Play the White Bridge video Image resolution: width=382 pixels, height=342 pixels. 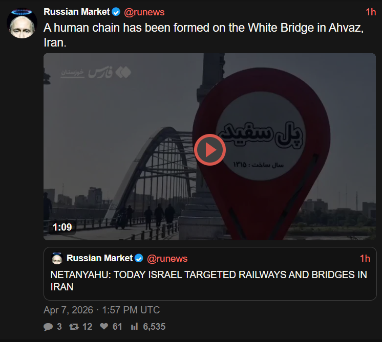point(210,150)
